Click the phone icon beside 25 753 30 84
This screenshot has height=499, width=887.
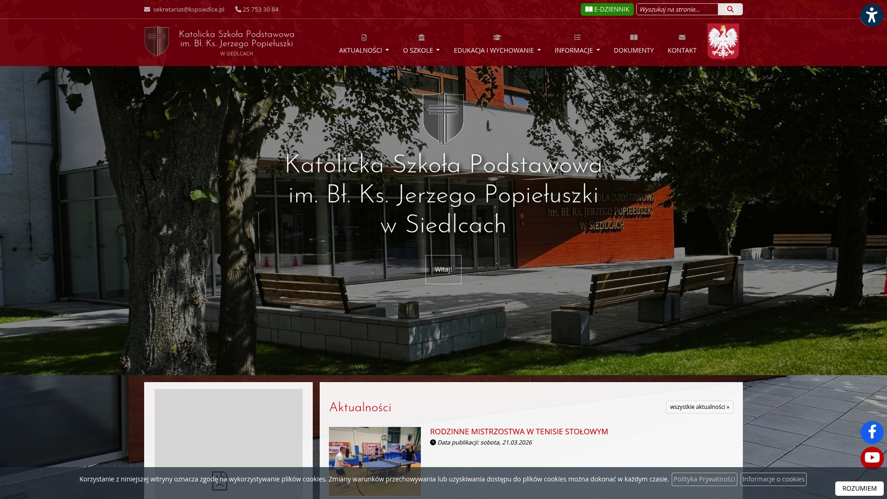coord(237,9)
